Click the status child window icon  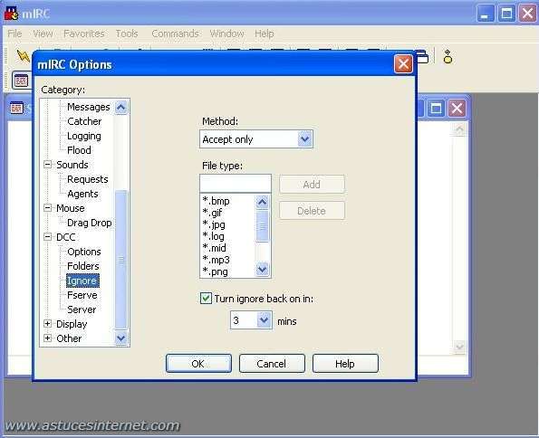pos(16,108)
